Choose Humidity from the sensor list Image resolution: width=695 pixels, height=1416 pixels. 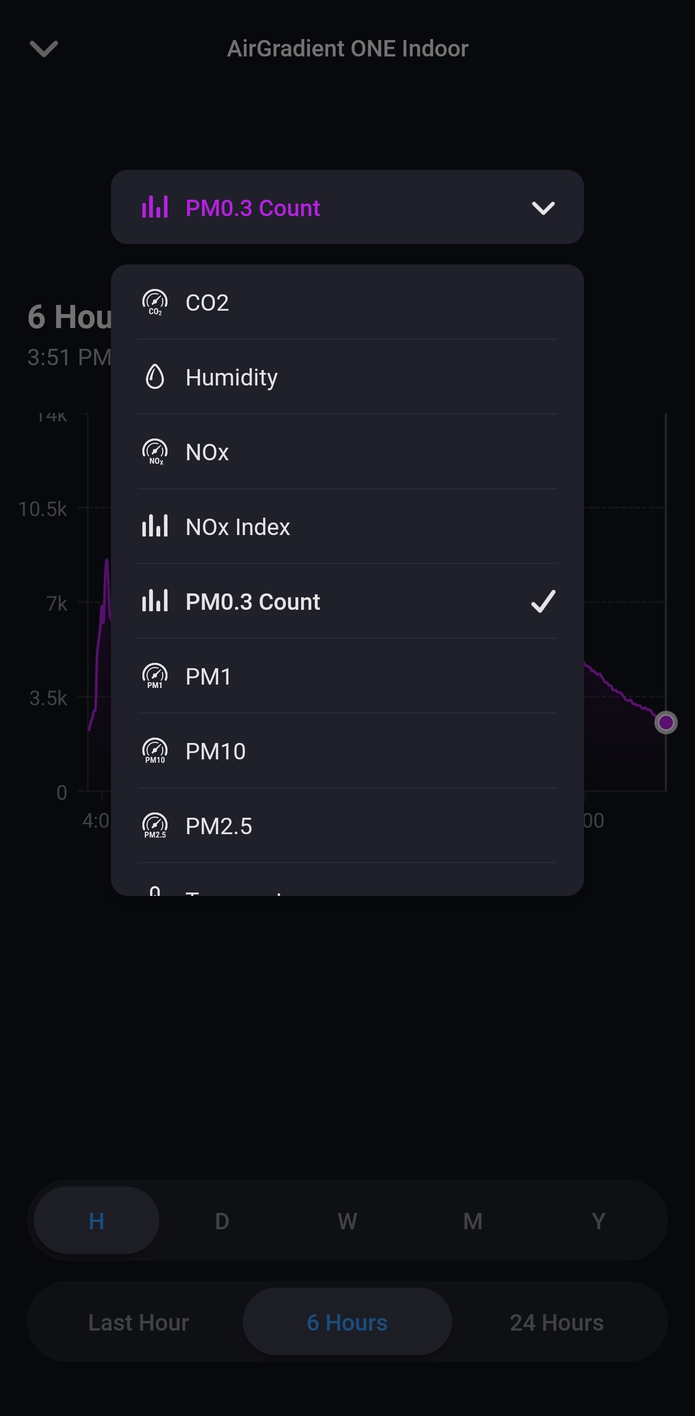pyautogui.click(x=232, y=378)
